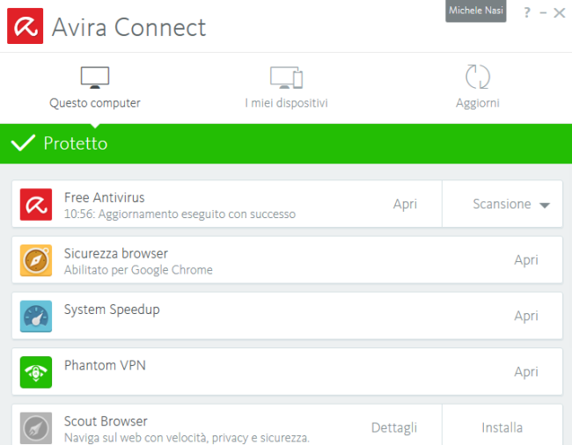572x445 pixels.
Task: Open the Aggiorni tab label
Action: [478, 103]
